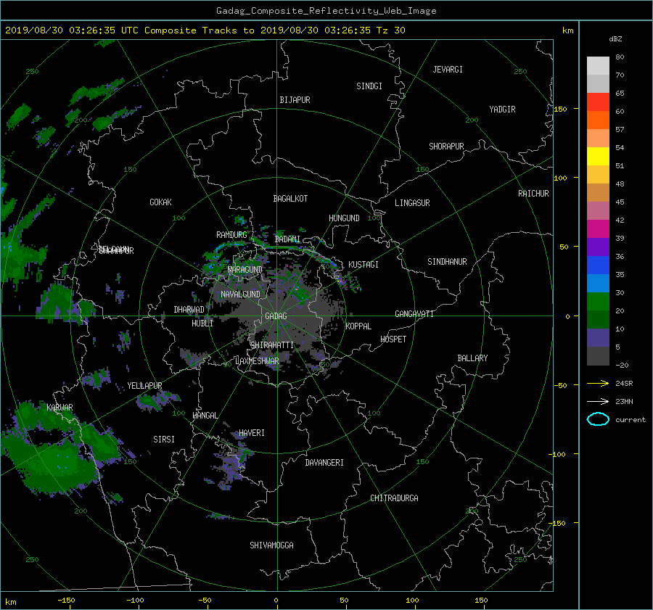Screen dimensions: 653x610
Task: Click the SINDGI city label
Action: click(369, 86)
